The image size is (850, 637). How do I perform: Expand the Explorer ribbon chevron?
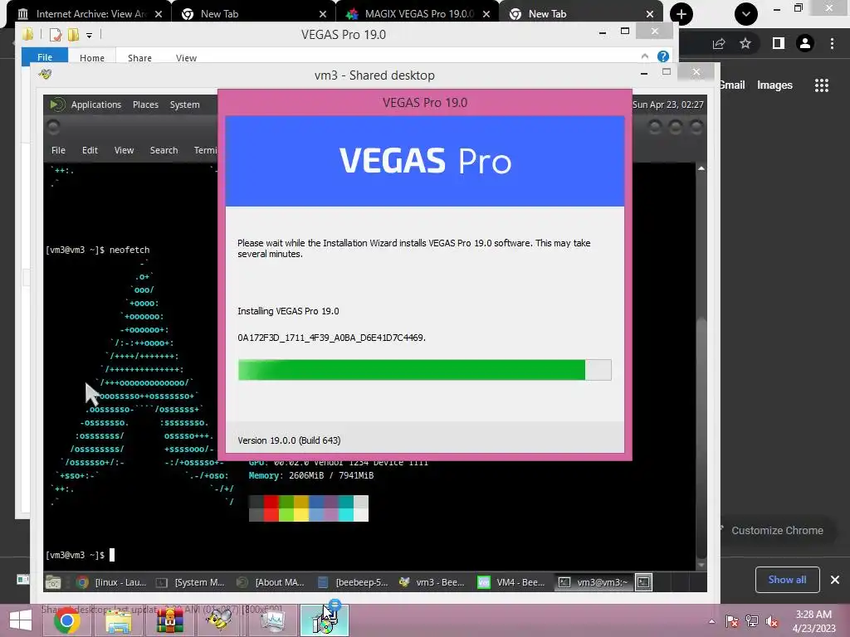pos(644,56)
